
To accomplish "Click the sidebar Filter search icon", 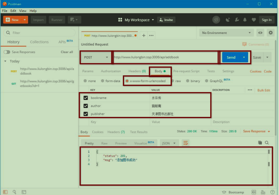I will [x=8, y=33].
